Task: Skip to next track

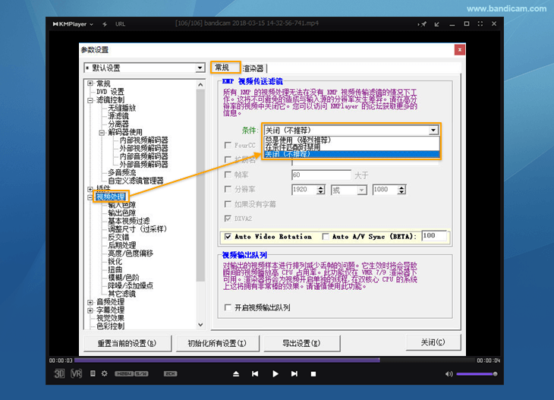Action: 294,374
